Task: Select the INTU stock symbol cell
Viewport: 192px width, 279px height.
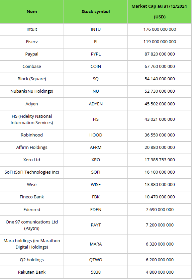Action: click(x=96, y=29)
